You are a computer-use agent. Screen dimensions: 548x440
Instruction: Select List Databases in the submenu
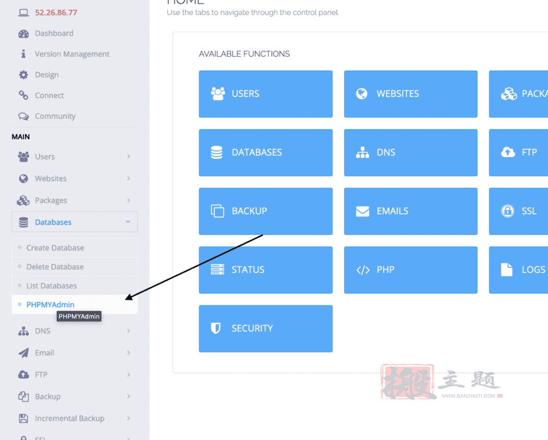coord(75,285)
